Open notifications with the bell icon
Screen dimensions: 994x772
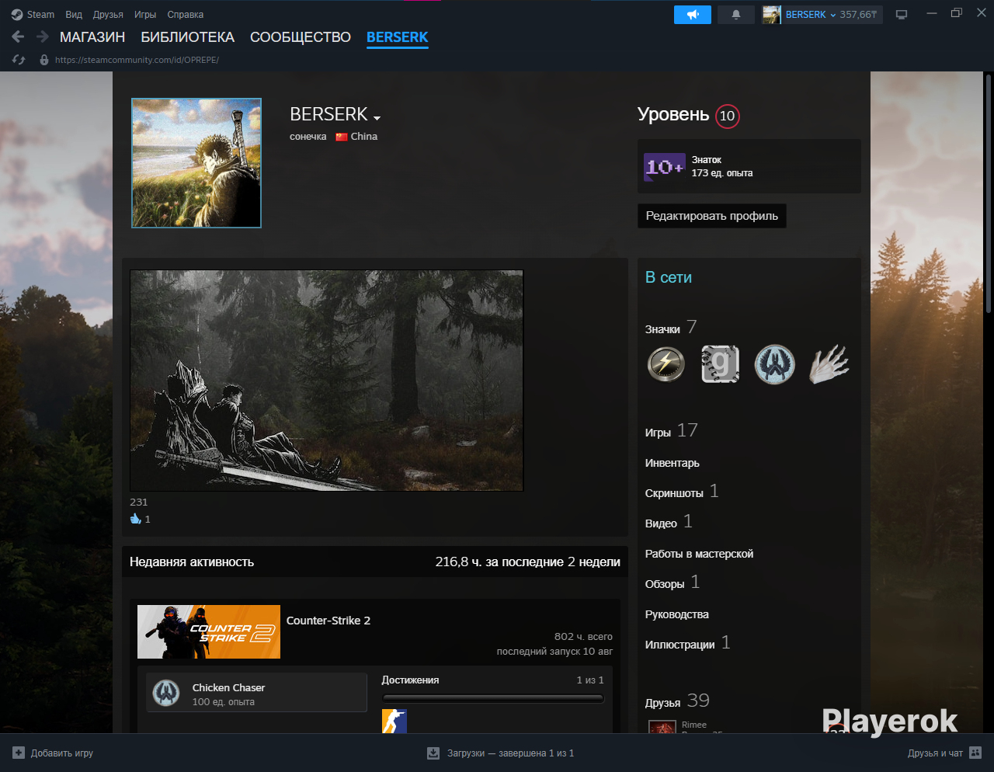coord(736,15)
